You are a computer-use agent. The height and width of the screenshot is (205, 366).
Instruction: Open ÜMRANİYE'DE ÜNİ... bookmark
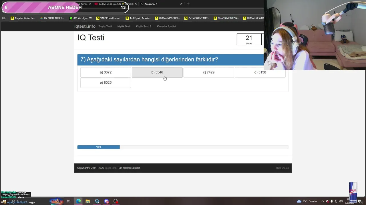(168, 18)
